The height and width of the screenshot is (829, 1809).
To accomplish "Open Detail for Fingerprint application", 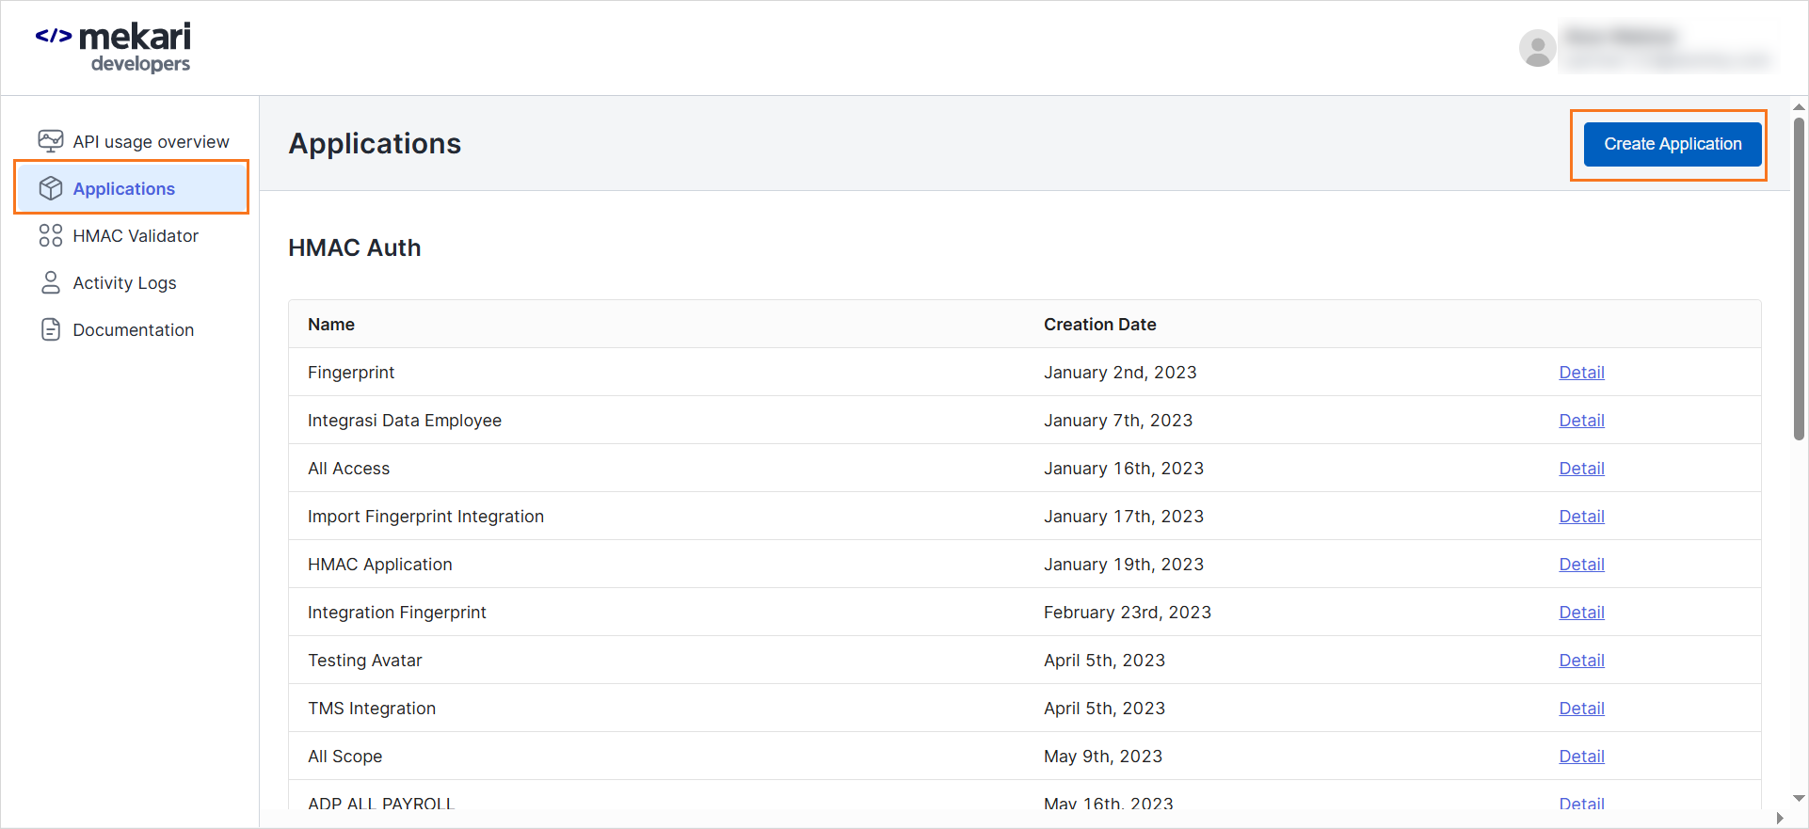I will click(x=1581, y=373).
